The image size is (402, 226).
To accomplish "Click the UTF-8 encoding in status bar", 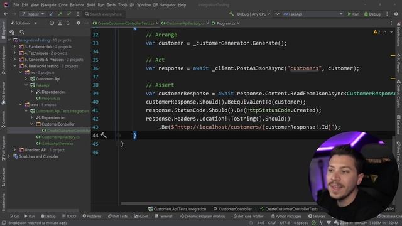I will click(x=285, y=223).
